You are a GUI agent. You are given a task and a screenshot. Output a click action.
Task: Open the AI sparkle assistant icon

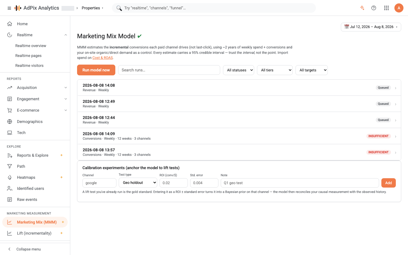coord(362,8)
